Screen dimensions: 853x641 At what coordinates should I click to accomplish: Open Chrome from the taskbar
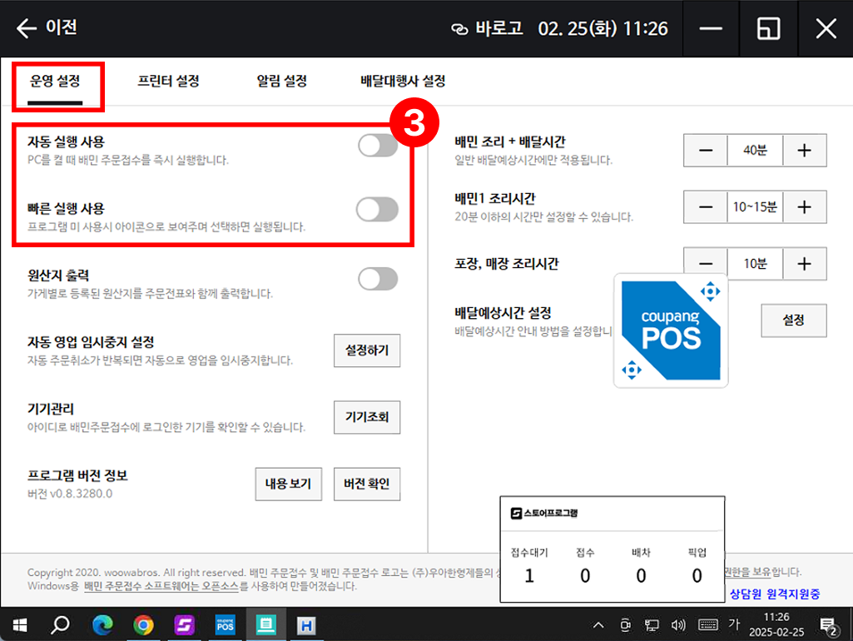(x=144, y=624)
